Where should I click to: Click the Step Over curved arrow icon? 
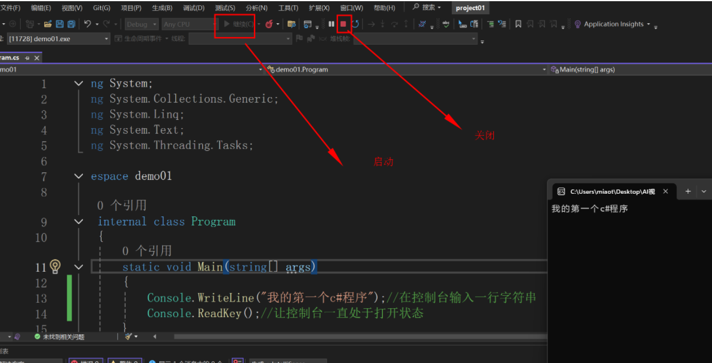[395, 24]
